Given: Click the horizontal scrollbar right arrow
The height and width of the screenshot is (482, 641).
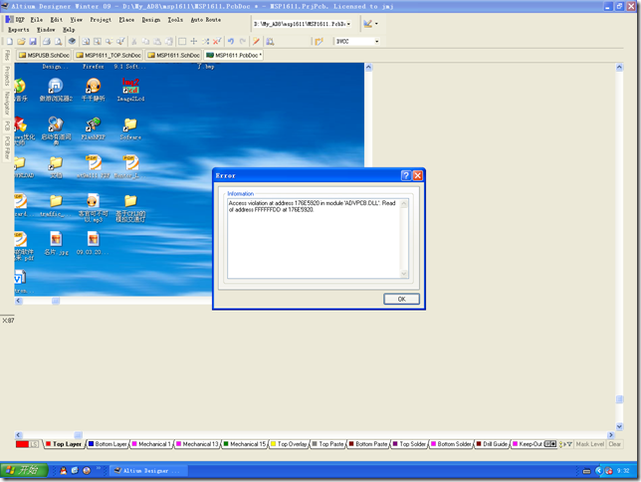Looking at the screenshot, I should [611, 435].
